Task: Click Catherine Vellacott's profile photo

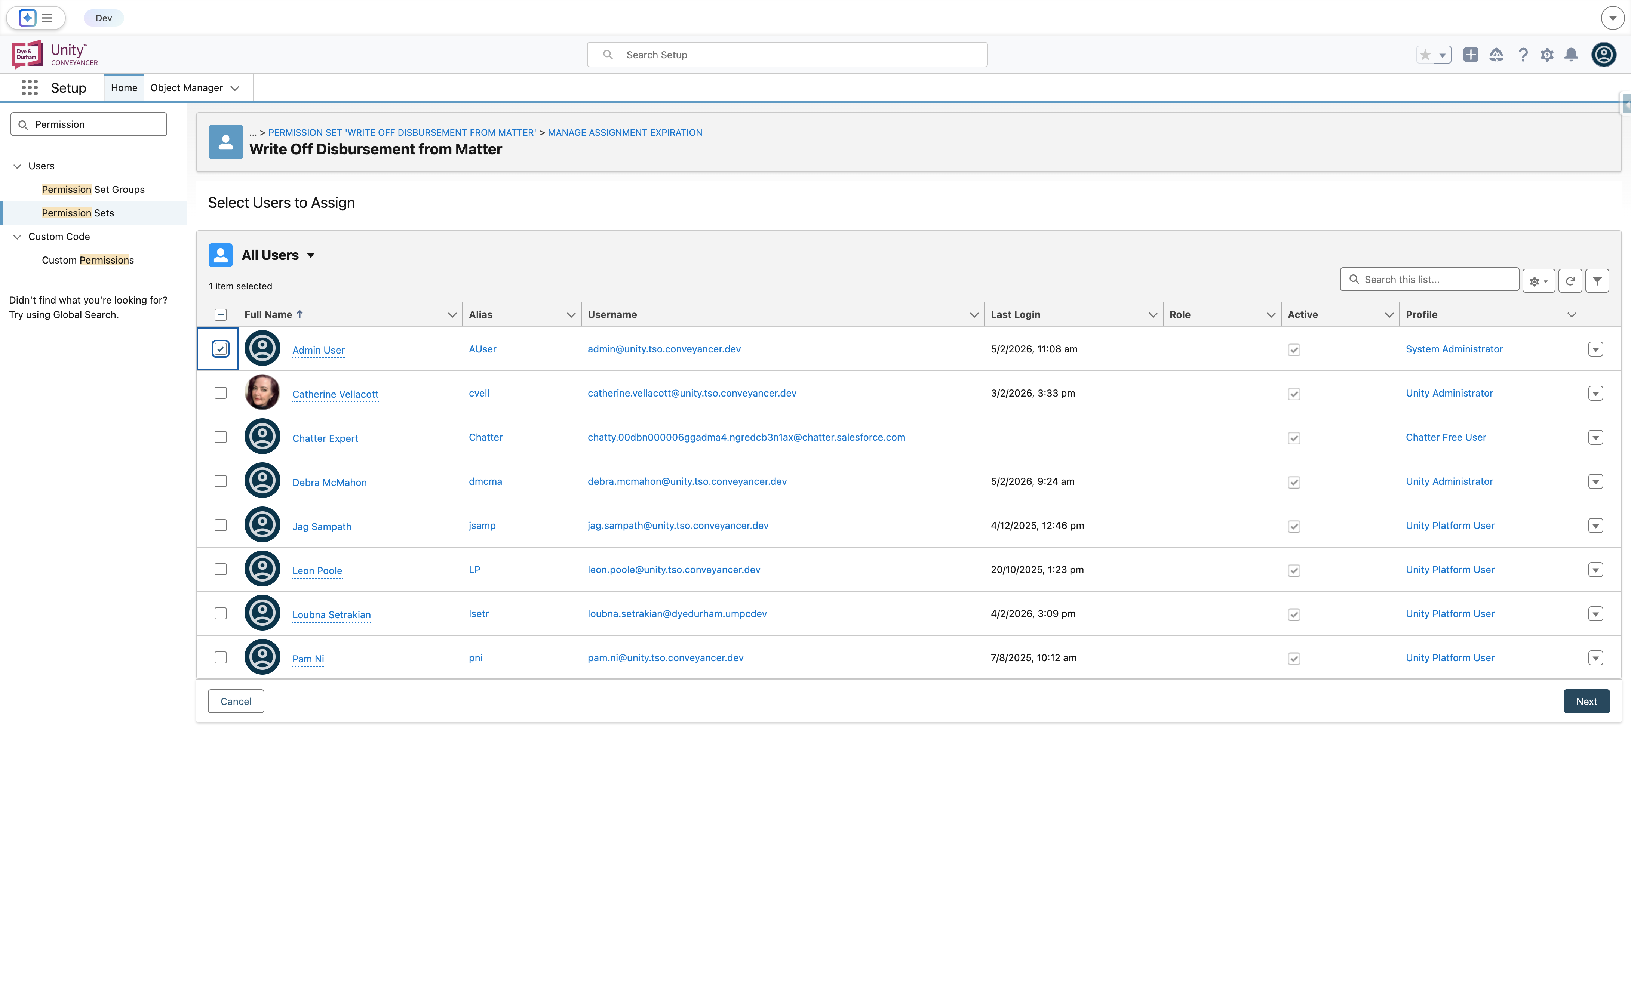Action: (x=262, y=392)
